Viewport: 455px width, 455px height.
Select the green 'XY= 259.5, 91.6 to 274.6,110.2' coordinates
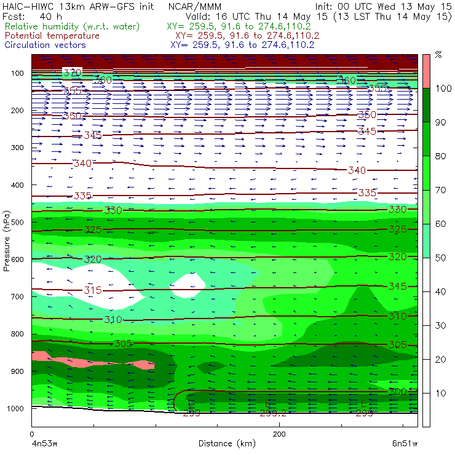click(x=239, y=26)
